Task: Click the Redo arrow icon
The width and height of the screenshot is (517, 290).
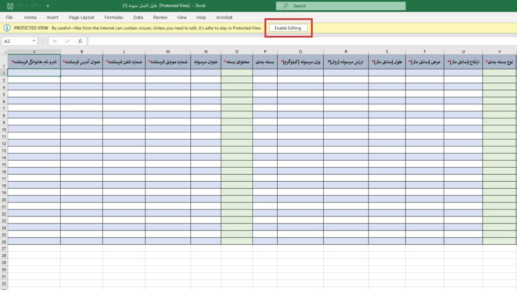Action: pos(35,6)
